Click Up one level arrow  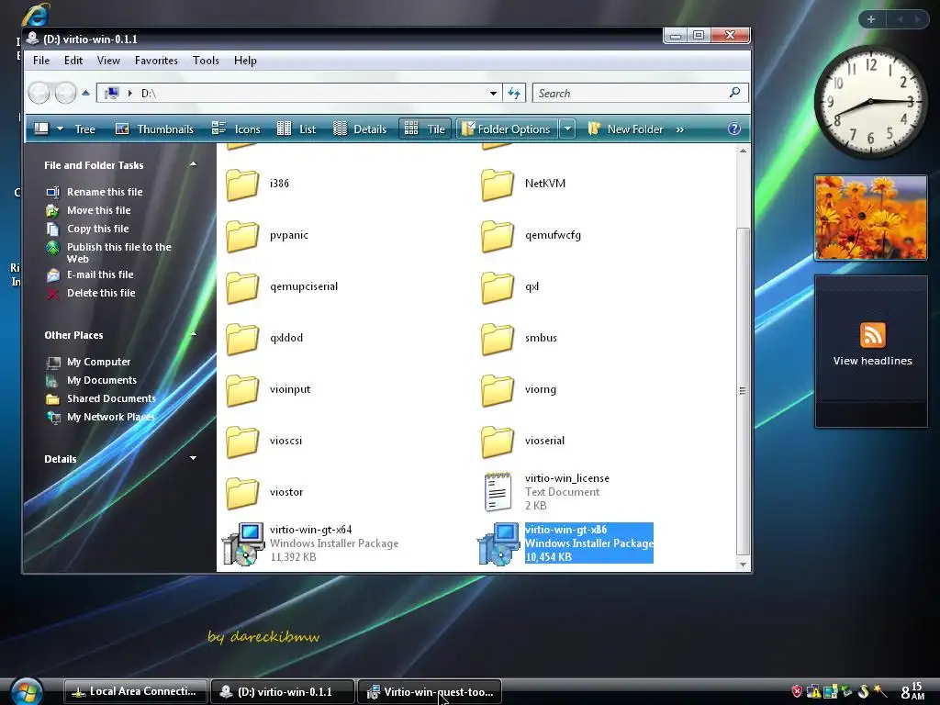click(x=85, y=93)
